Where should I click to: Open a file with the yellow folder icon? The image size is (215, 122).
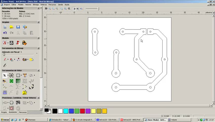point(11,27)
